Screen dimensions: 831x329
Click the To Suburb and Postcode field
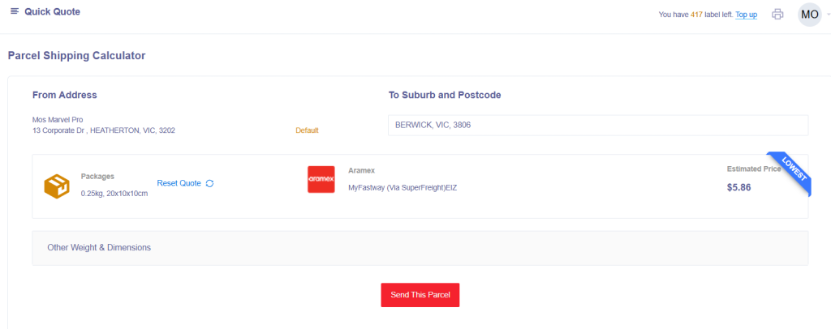598,126
